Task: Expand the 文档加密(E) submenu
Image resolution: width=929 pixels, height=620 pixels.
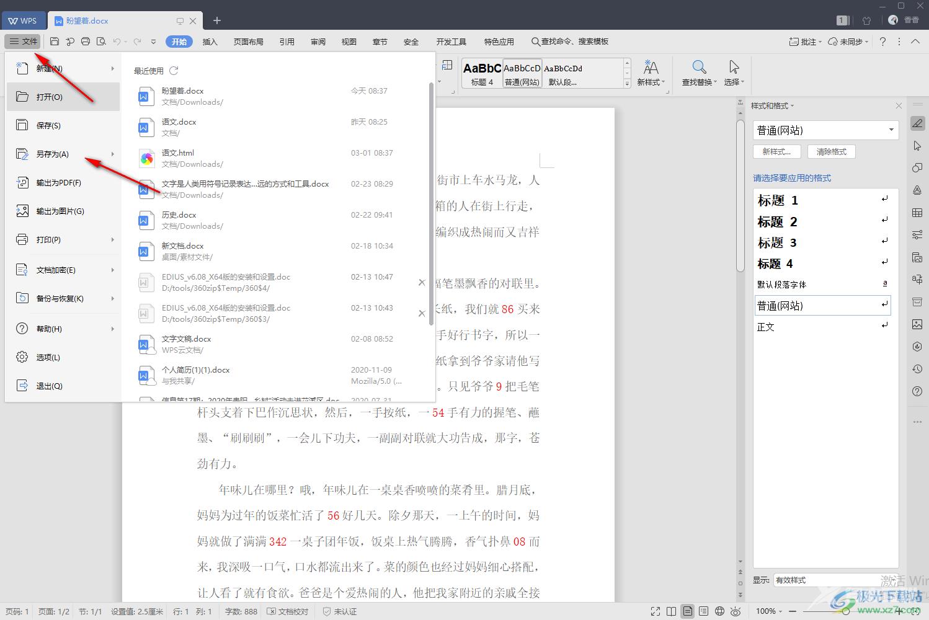Action: coord(112,270)
